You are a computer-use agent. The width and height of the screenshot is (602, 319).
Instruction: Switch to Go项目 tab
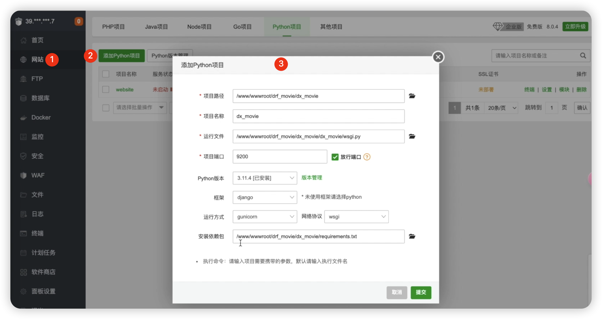(242, 27)
